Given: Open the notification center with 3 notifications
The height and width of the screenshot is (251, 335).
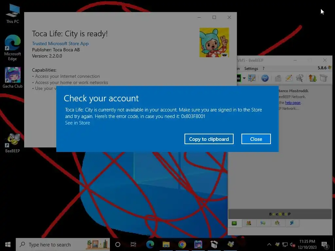Looking at the screenshot, I should [325, 244].
